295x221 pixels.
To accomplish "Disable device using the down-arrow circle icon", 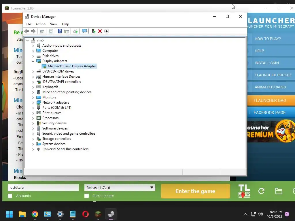I will (x=107, y=31).
